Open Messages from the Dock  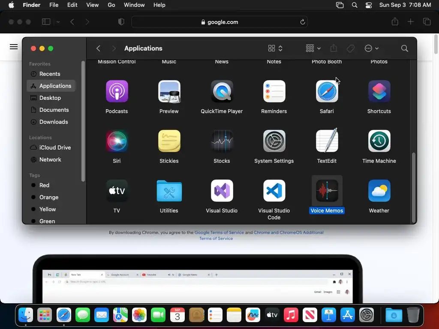(83, 315)
